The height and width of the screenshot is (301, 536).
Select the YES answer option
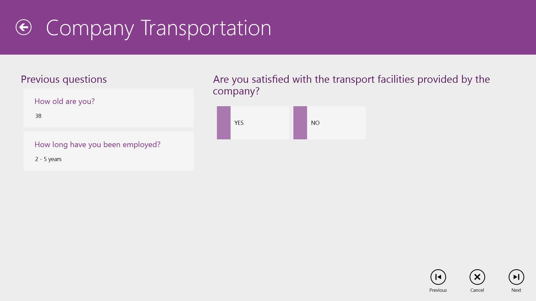coord(260,123)
